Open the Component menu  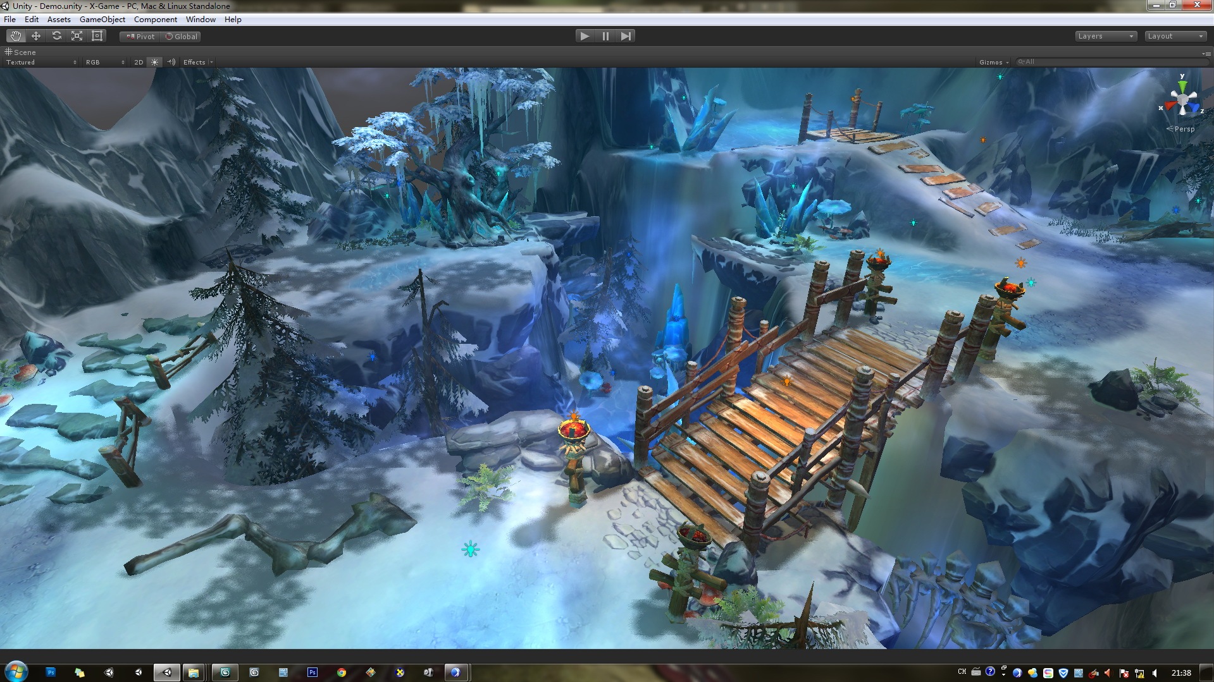pos(156,20)
